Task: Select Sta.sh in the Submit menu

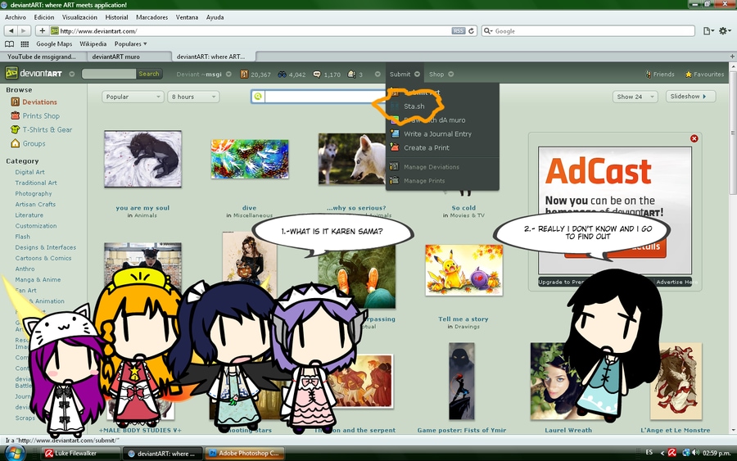Action: point(414,106)
